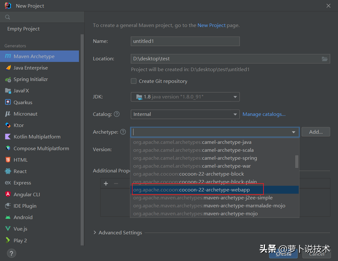The image size is (338, 261).
Task: Click the Ktor icon
Action: pos(8,125)
